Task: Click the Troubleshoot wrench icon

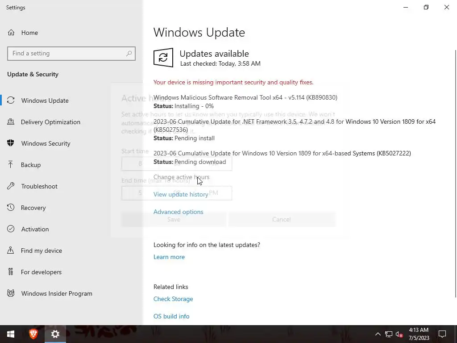Action: click(11, 186)
